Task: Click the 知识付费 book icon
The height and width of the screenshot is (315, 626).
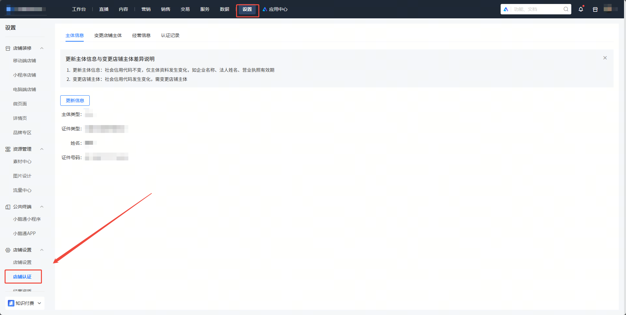Action: [x=11, y=303]
